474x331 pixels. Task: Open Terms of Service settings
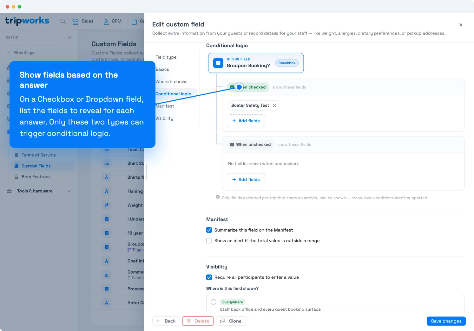coord(39,155)
